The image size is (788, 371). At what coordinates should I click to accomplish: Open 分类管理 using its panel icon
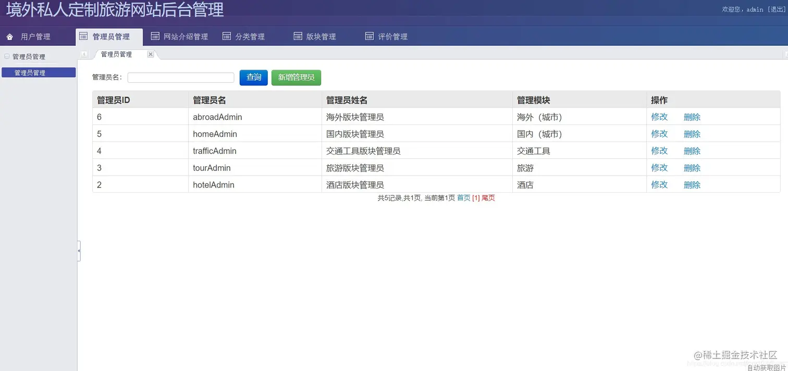tap(226, 36)
